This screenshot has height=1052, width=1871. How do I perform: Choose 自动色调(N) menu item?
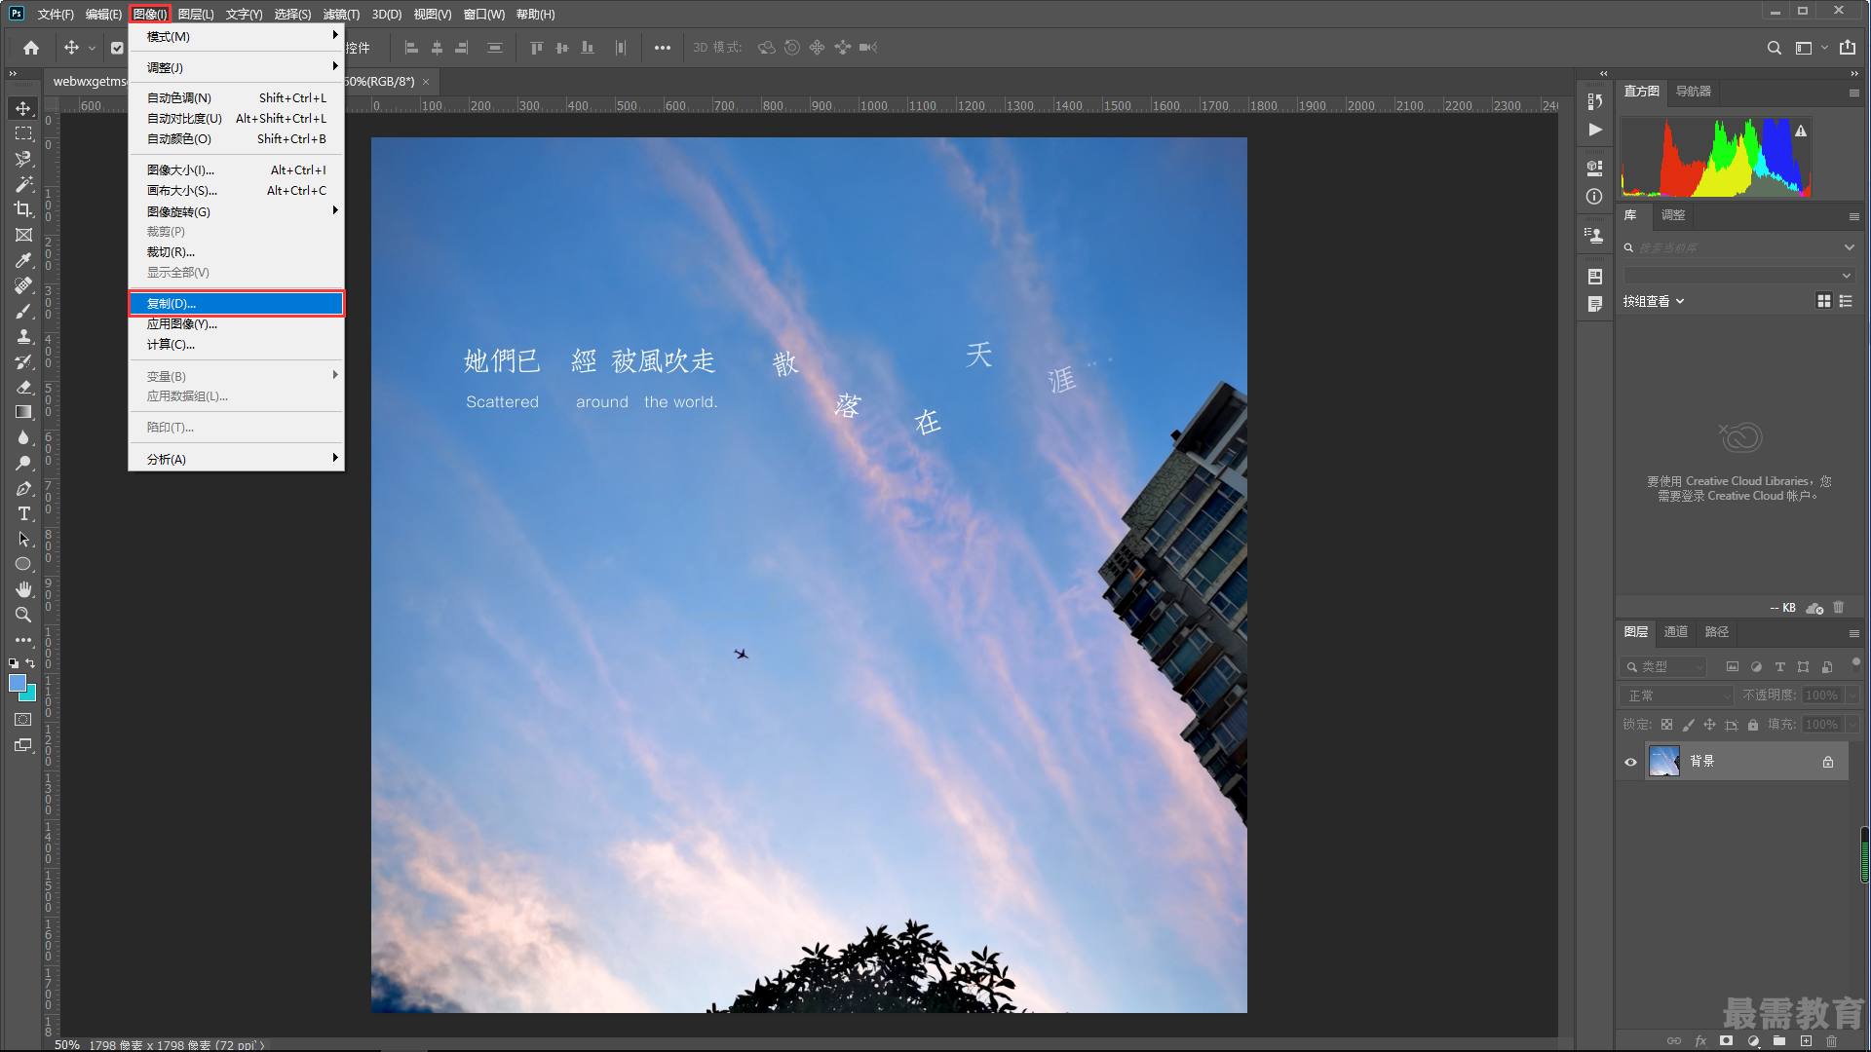pyautogui.click(x=236, y=98)
